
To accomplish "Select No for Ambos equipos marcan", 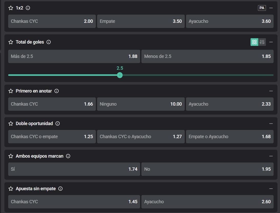I will (207, 169).
